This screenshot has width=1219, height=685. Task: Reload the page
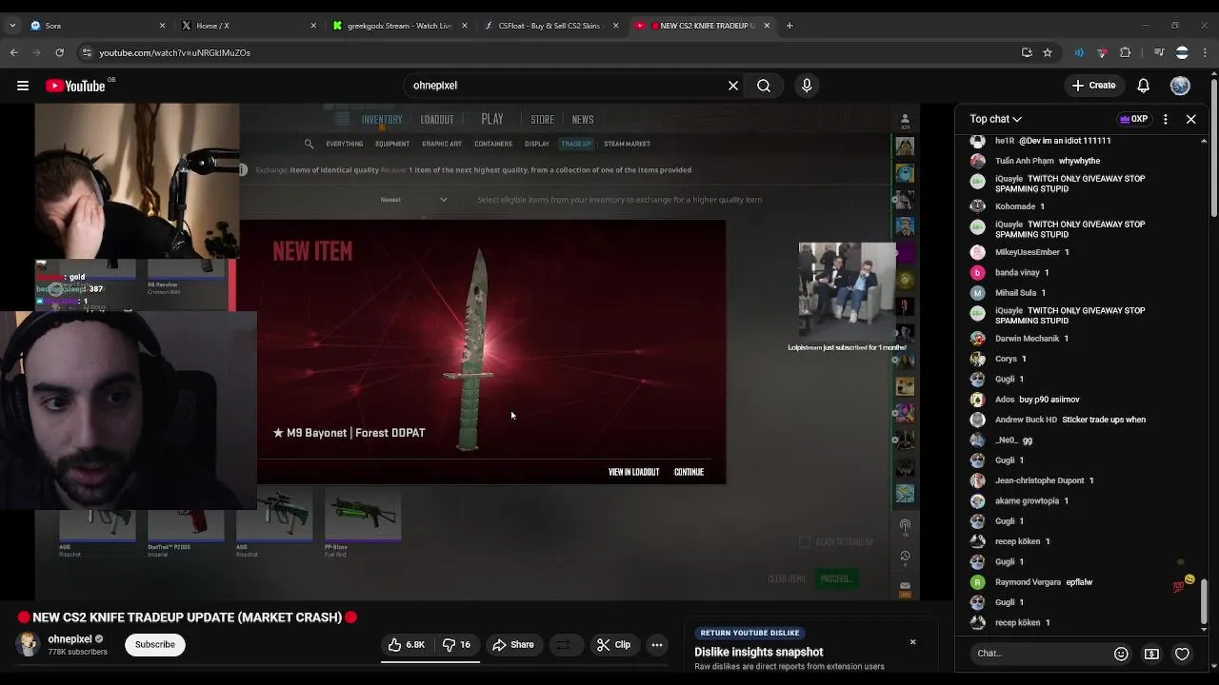[x=59, y=52]
